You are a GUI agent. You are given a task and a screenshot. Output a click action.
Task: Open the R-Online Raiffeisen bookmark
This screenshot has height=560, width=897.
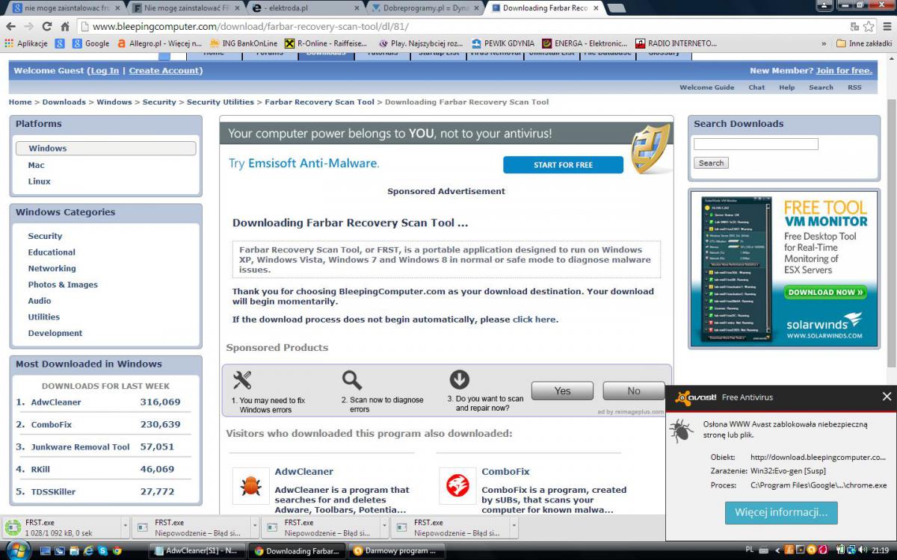pos(326,43)
